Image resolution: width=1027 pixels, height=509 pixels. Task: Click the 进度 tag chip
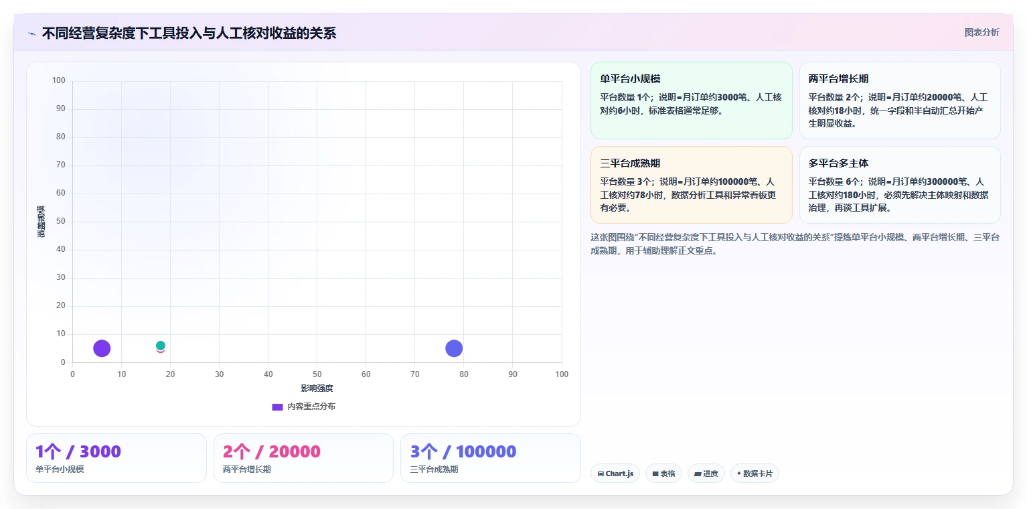click(x=706, y=474)
